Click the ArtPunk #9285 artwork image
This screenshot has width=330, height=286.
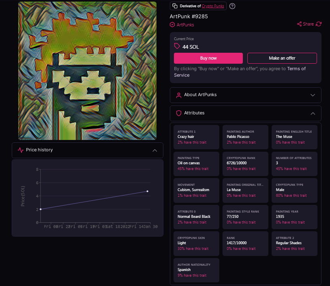pyautogui.click(x=87, y=71)
